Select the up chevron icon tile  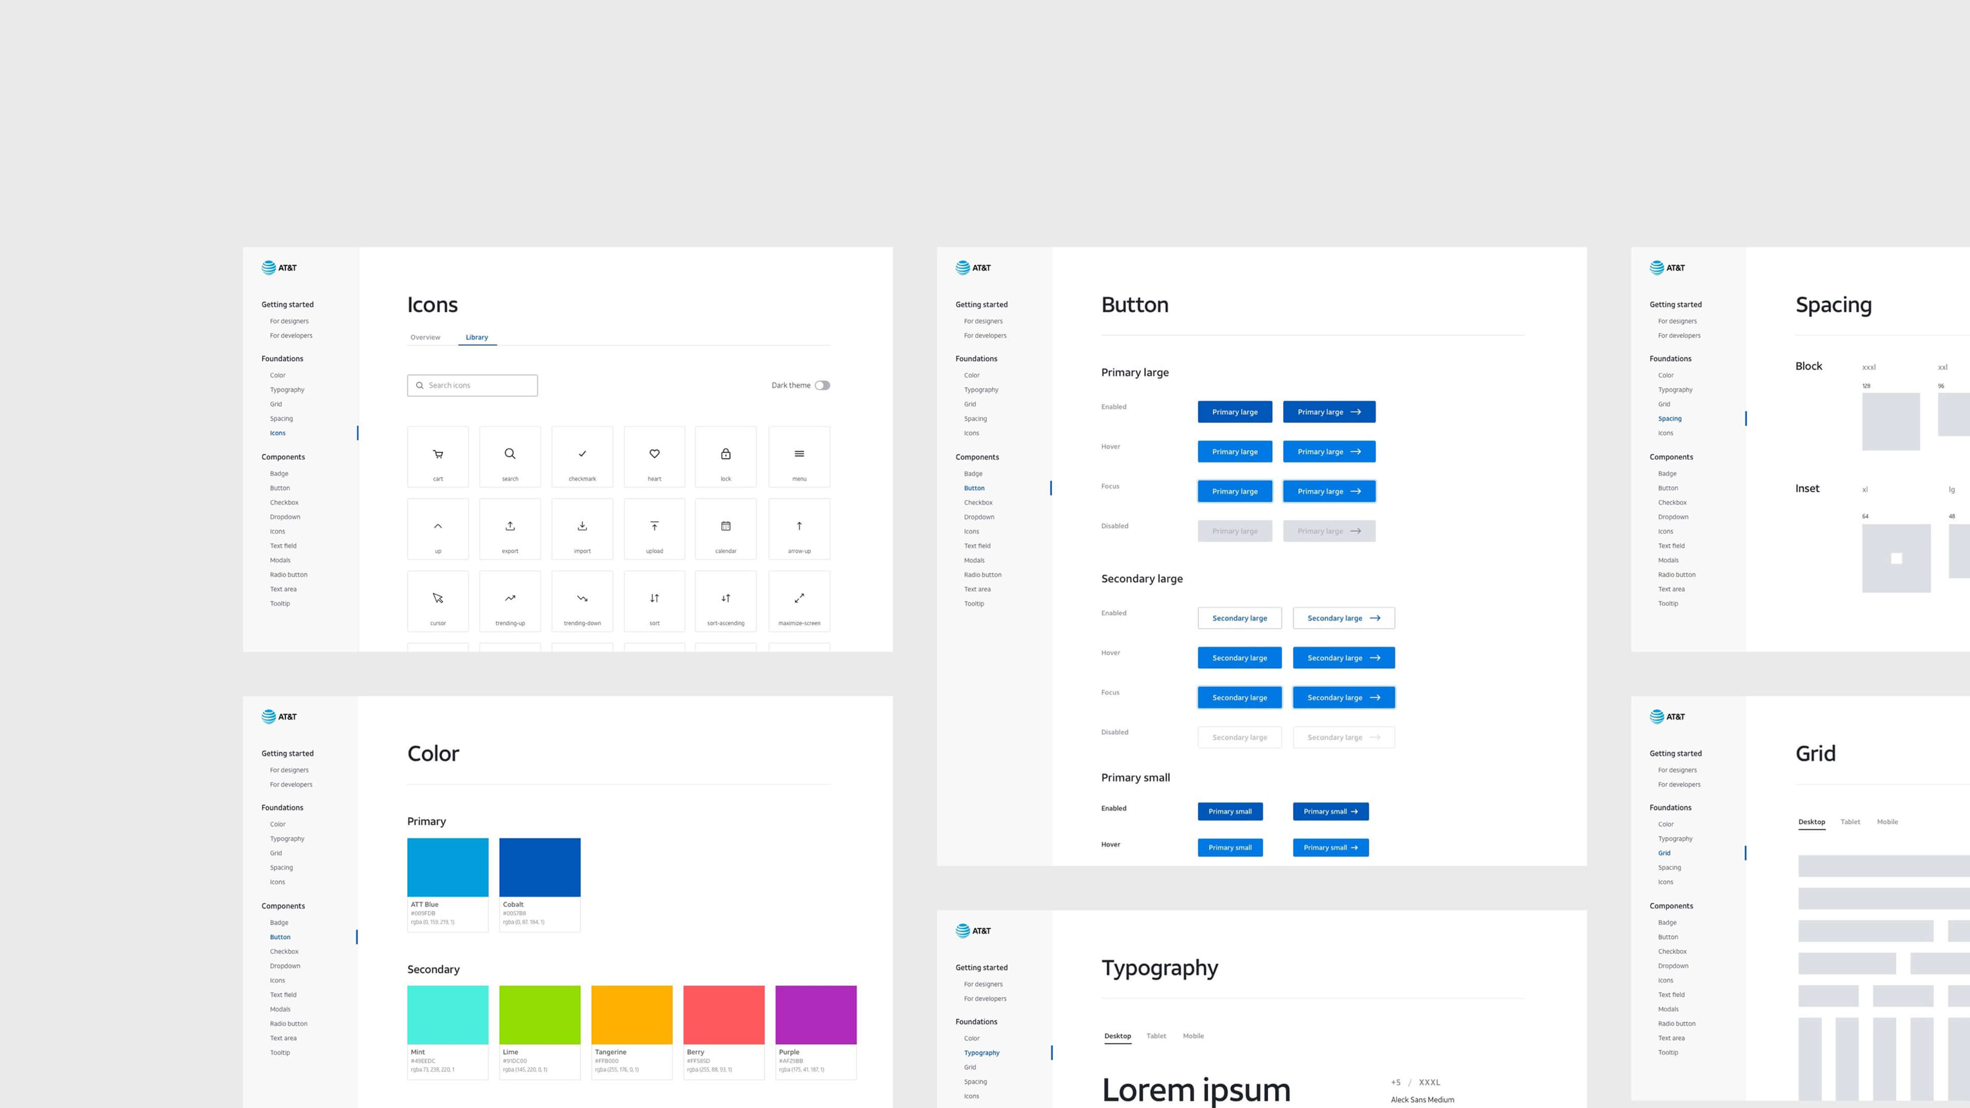click(x=438, y=529)
